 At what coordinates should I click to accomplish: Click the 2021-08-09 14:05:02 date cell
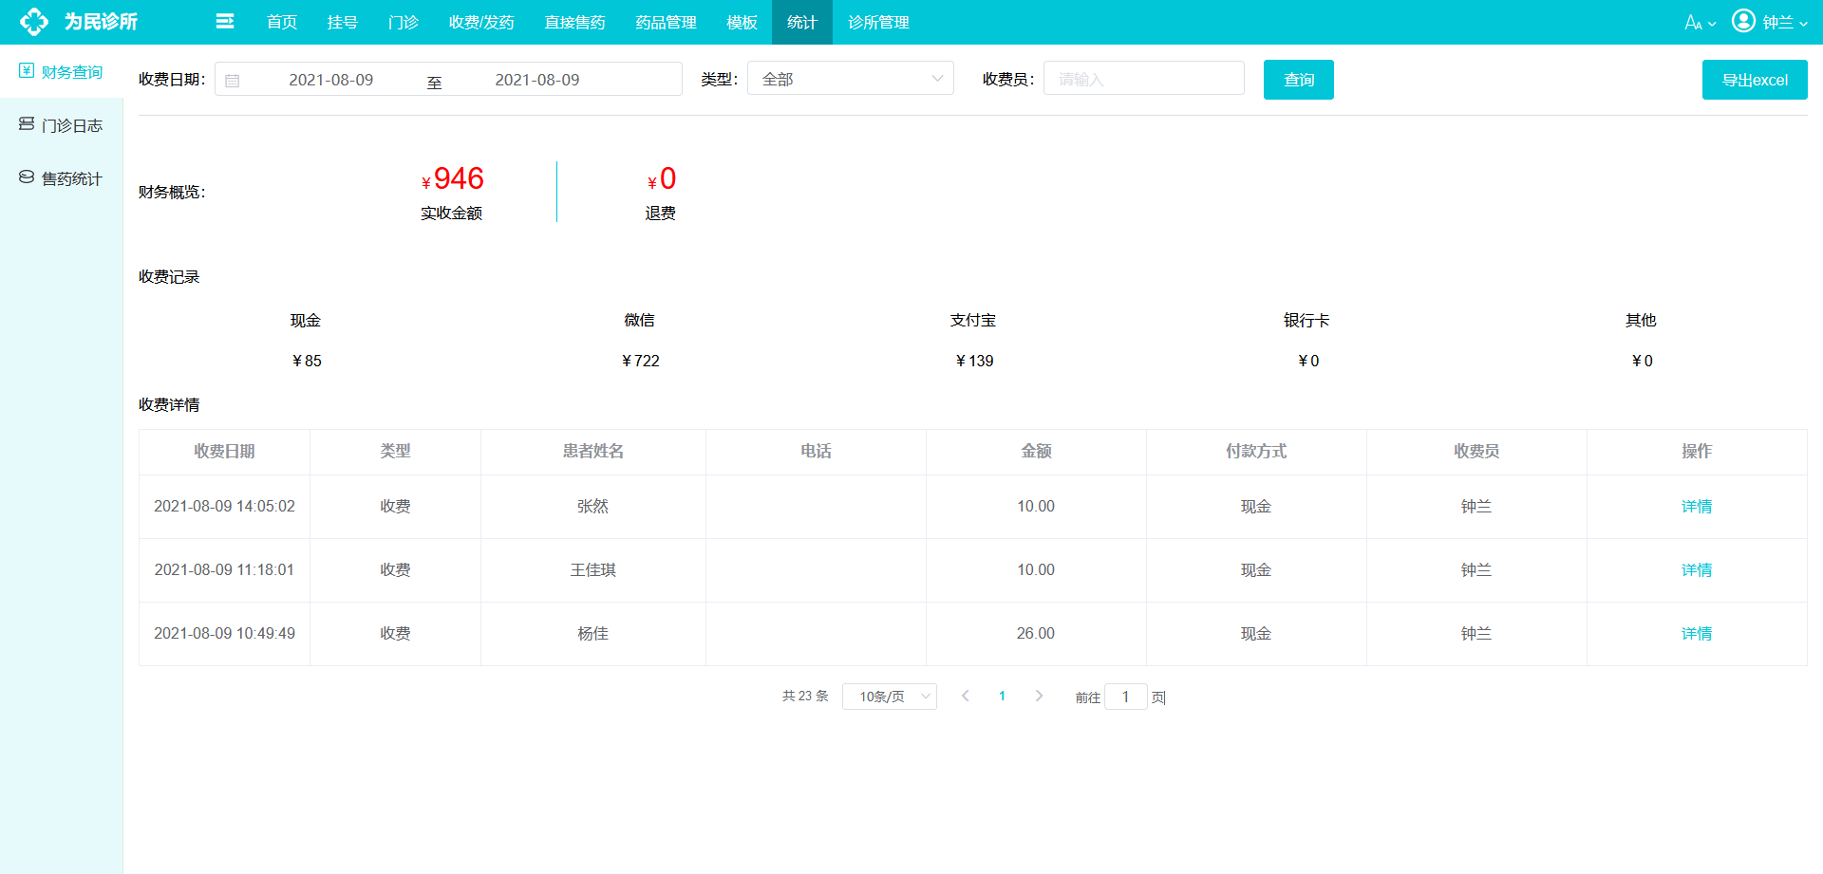(225, 507)
